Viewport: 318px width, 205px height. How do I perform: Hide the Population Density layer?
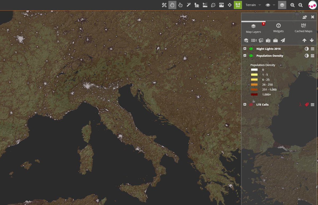pos(251,56)
